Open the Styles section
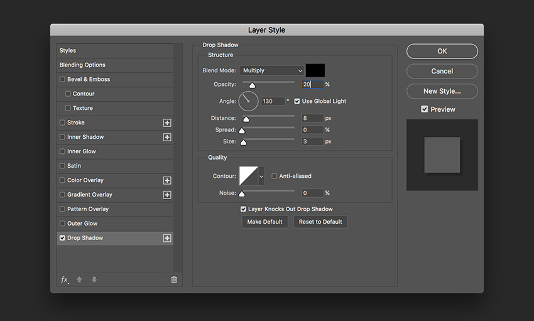This screenshot has width=534, height=321. [x=68, y=50]
